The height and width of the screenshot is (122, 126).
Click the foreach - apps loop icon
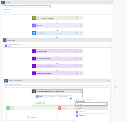point(5,40)
